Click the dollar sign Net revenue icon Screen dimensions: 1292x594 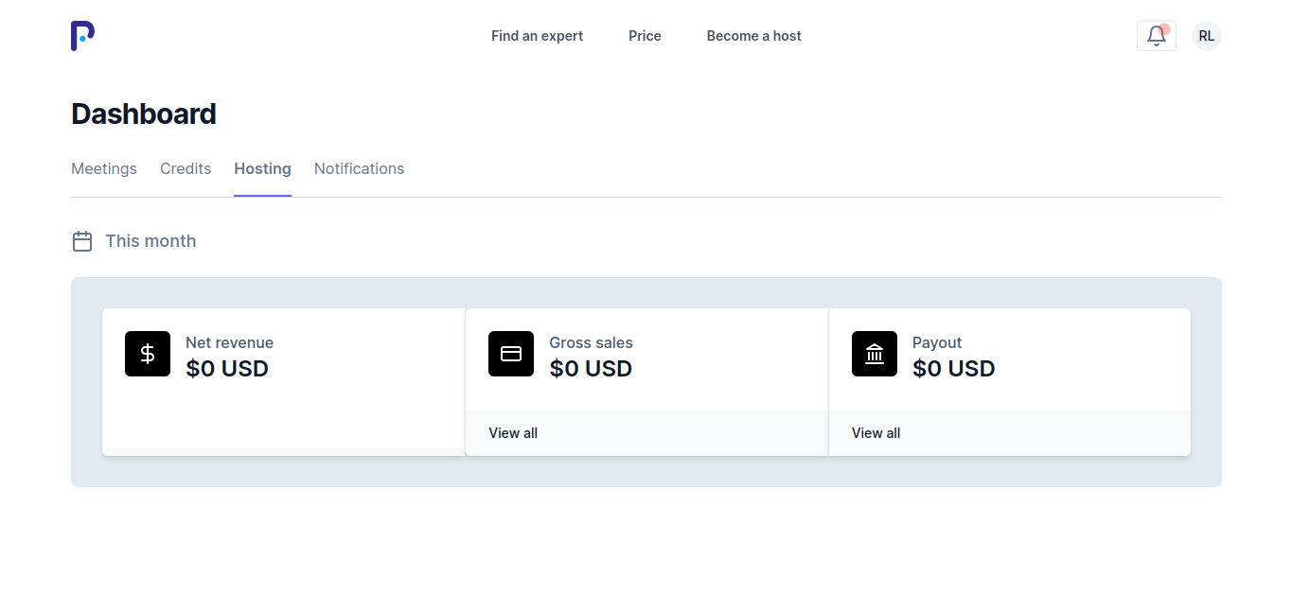(148, 354)
